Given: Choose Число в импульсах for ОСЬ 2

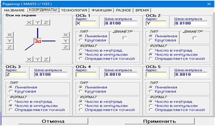Looking at the screenshot, I should point(174,55).
